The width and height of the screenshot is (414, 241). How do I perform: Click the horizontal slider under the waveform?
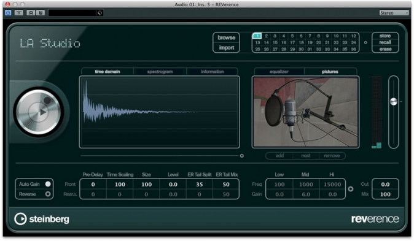click(x=160, y=156)
